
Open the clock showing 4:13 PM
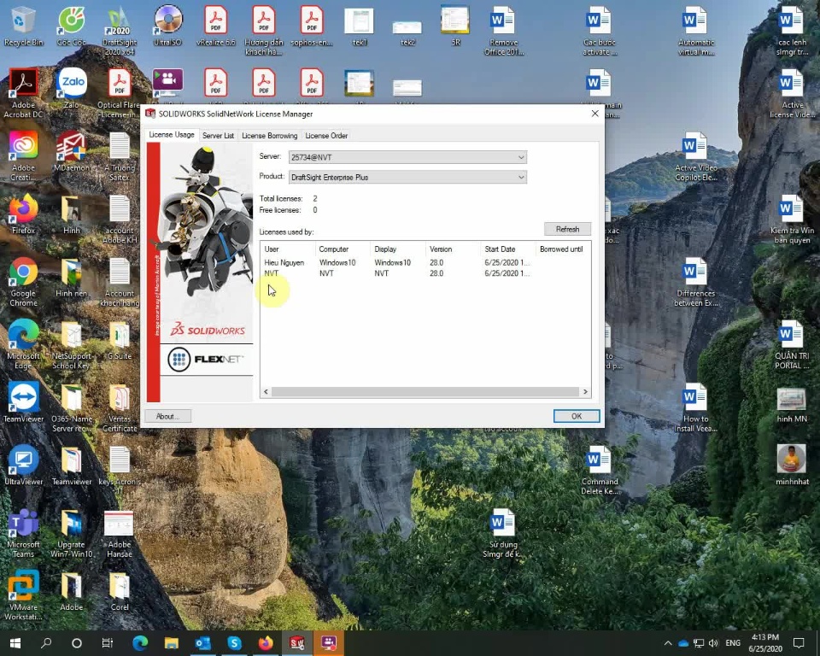tap(765, 643)
